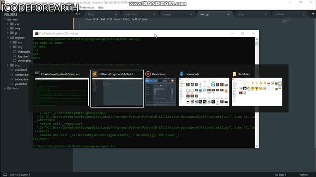Click the FOLDERS sidebar heading

pos(11,14)
